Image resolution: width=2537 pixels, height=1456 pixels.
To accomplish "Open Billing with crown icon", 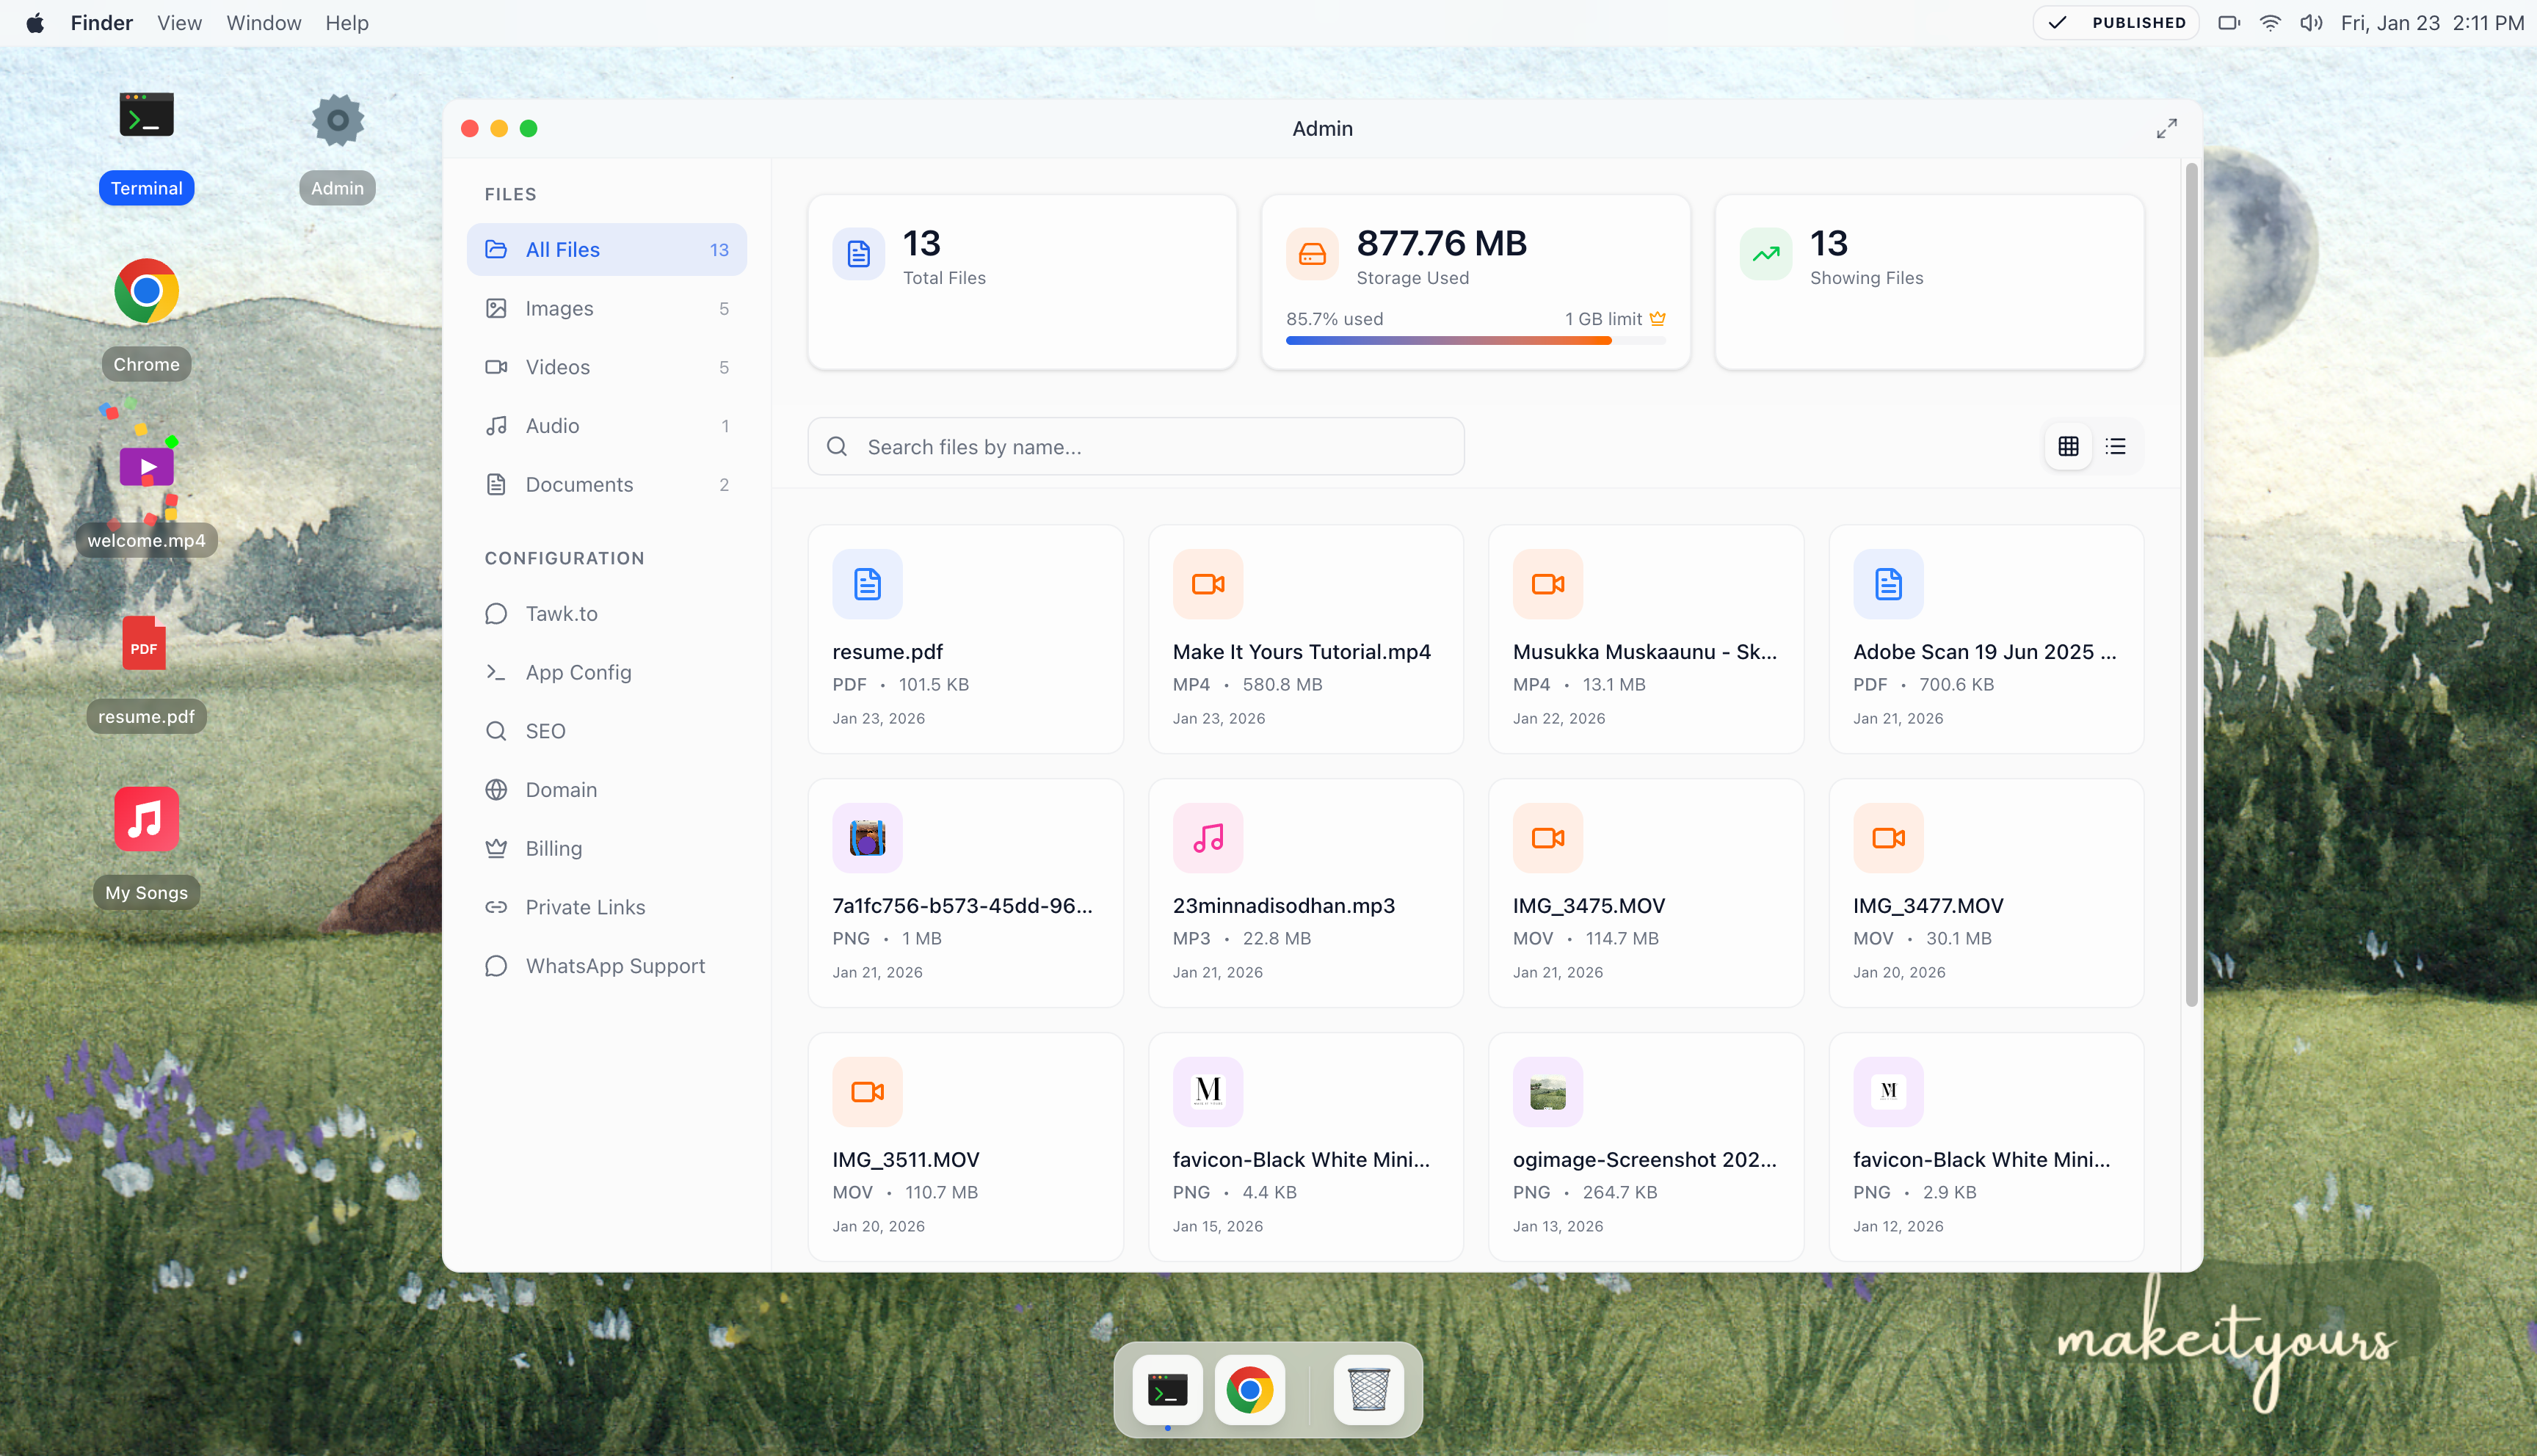I will click(553, 848).
